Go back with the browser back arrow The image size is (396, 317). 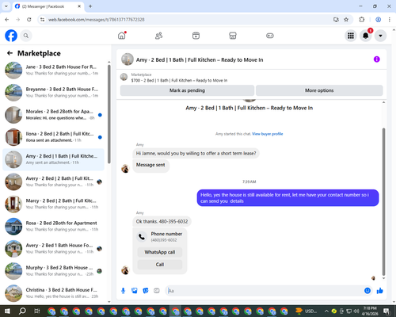(x=7, y=20)
